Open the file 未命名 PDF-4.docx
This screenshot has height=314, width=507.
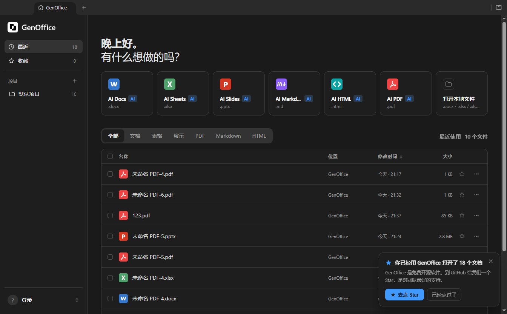click(x=154, y=299)
